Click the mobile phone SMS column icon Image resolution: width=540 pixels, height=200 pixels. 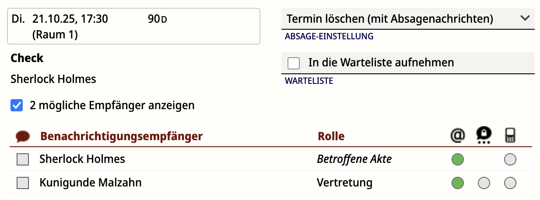(x=510, y=136)
